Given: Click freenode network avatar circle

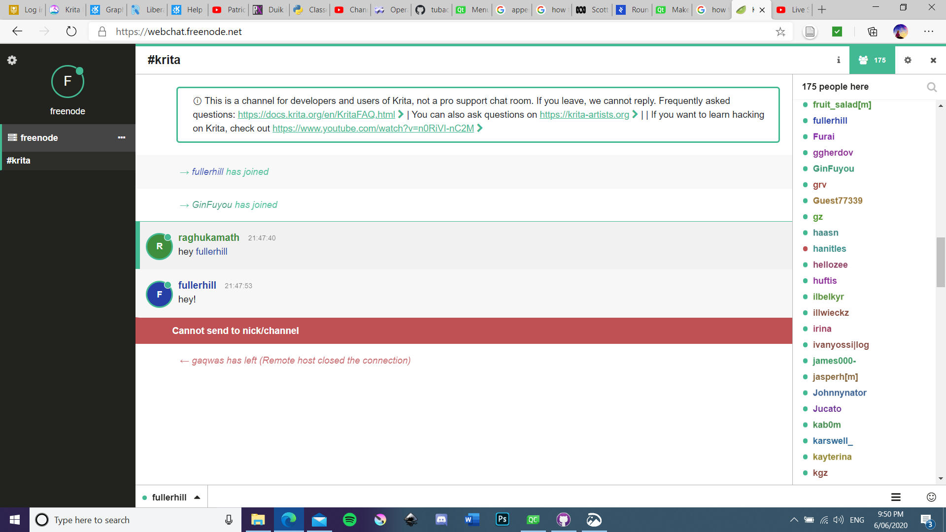Looking at the screenshot, I should pos(68,82).
